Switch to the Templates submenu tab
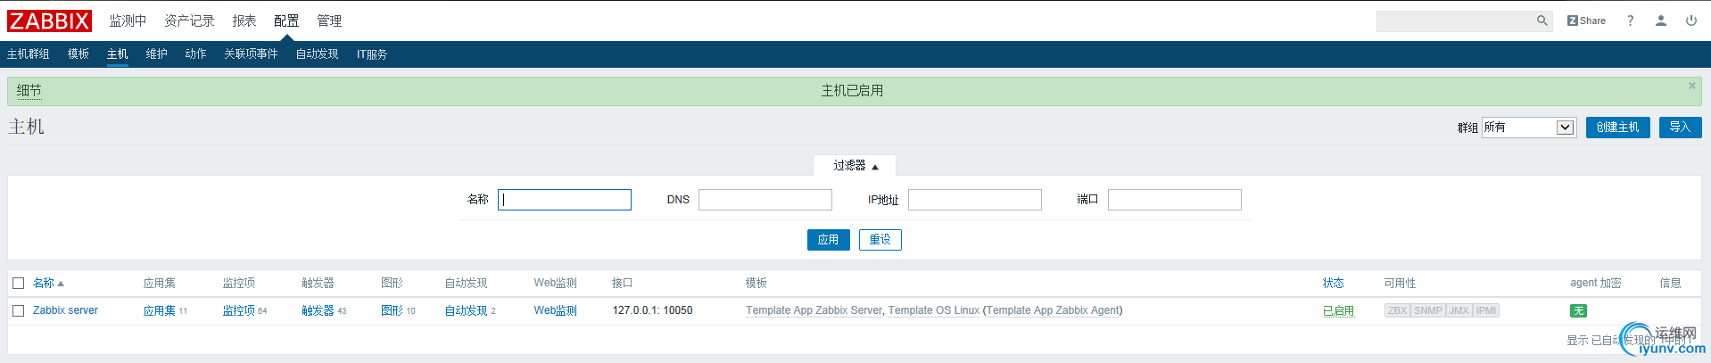The height and width of the screenshot is (363, 1711). [79, 54]
